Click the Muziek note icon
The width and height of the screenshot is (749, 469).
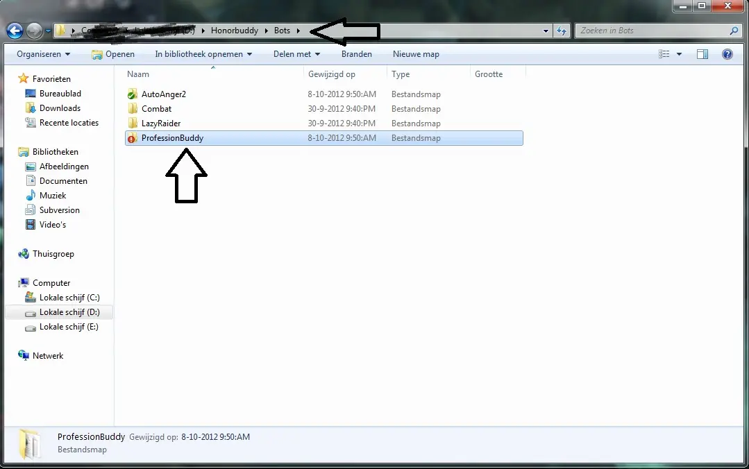[31, 196]
